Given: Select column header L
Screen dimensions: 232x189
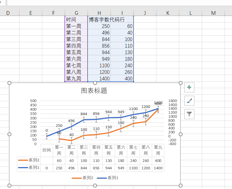Looking at the screenshot, I should [191, 13].
